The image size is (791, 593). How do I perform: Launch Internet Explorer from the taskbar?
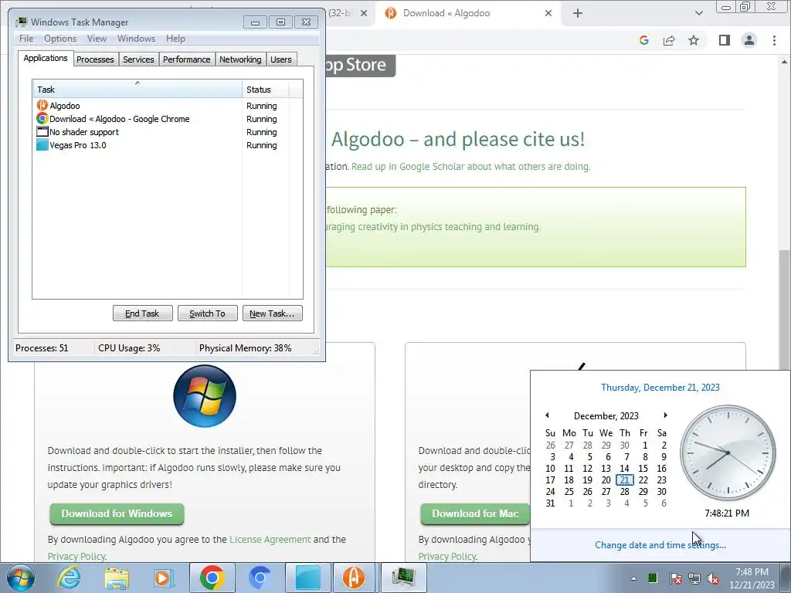point(69,578)
